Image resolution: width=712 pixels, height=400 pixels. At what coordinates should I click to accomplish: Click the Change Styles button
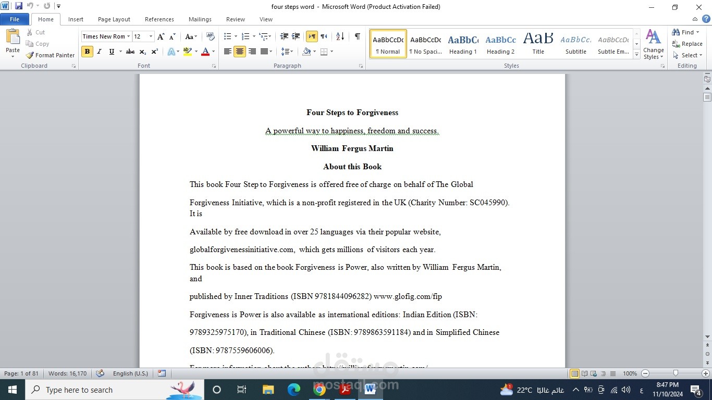coord(653,44)
